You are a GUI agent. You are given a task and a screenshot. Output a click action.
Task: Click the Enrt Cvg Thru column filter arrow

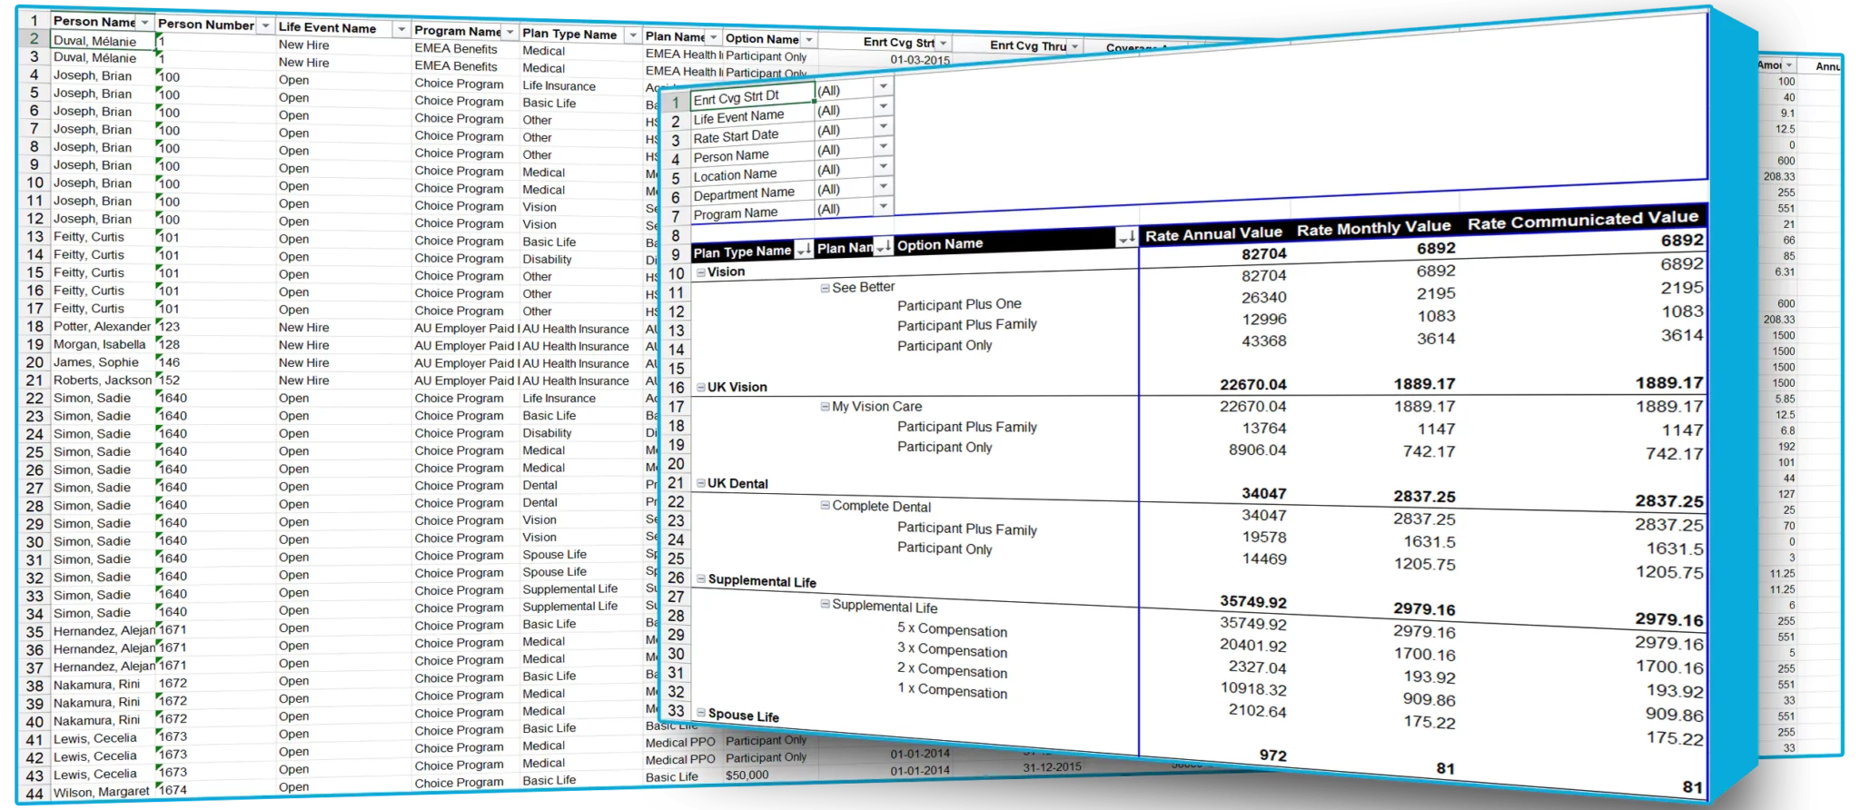point(1074,46)
